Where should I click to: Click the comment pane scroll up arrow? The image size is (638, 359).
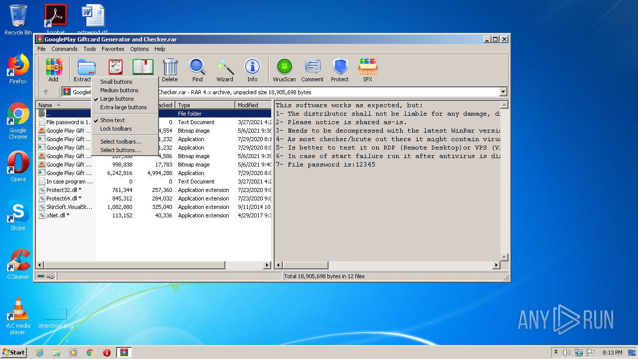point(504,105)
